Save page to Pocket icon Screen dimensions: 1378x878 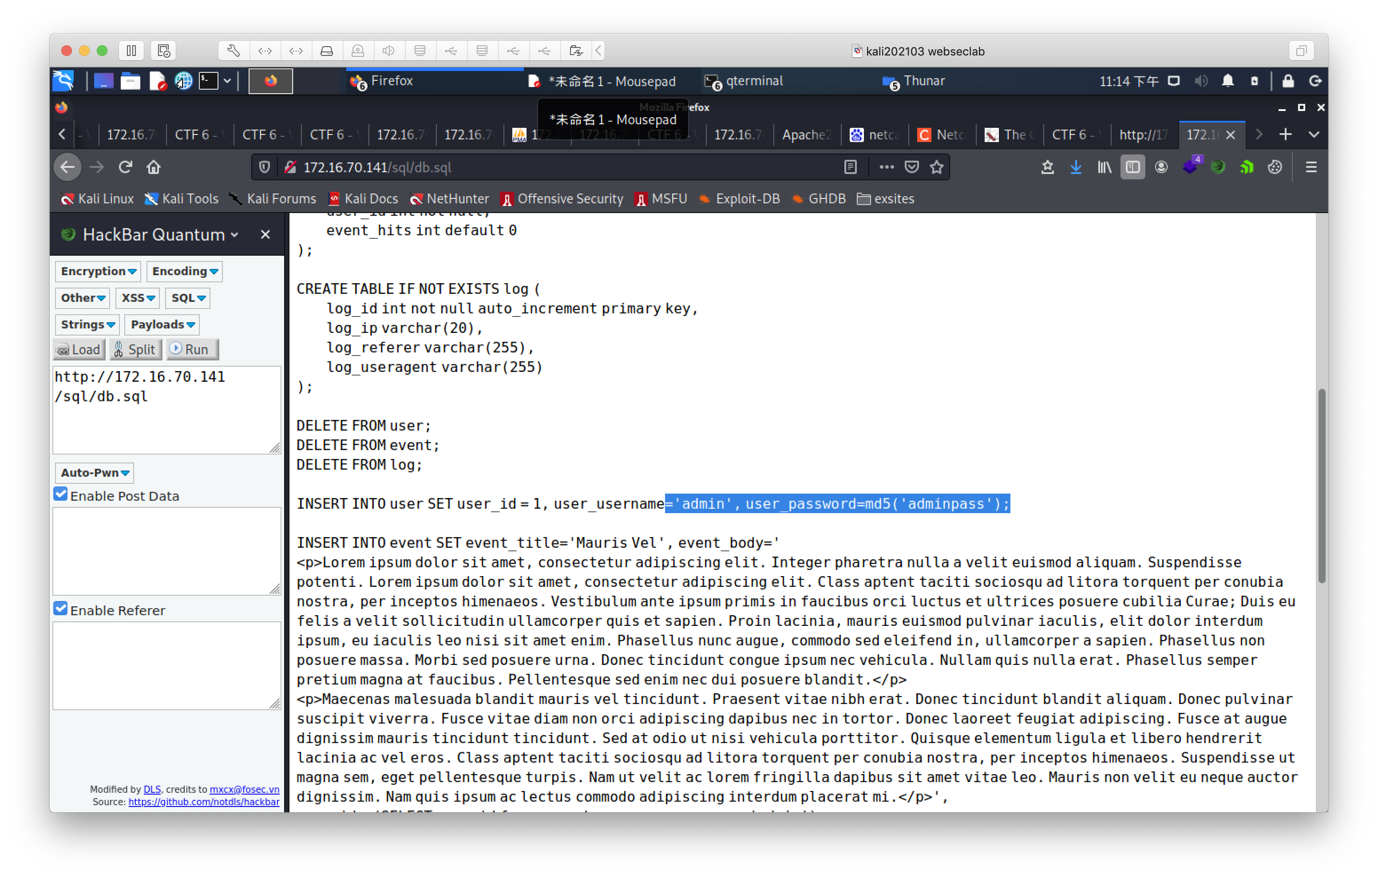911,167
